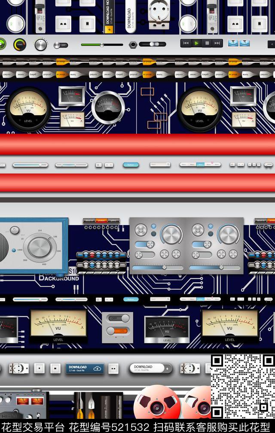Click the stop button in transport bar
This screenshot has height=433, width=275.
click(x=207, y=43)
